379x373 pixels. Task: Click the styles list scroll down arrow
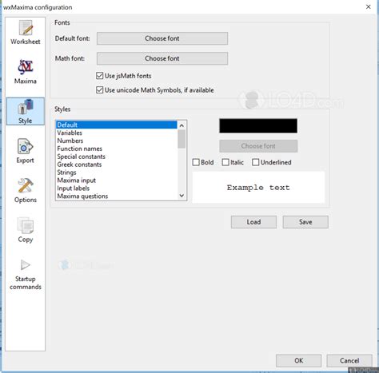pos(182,196)
